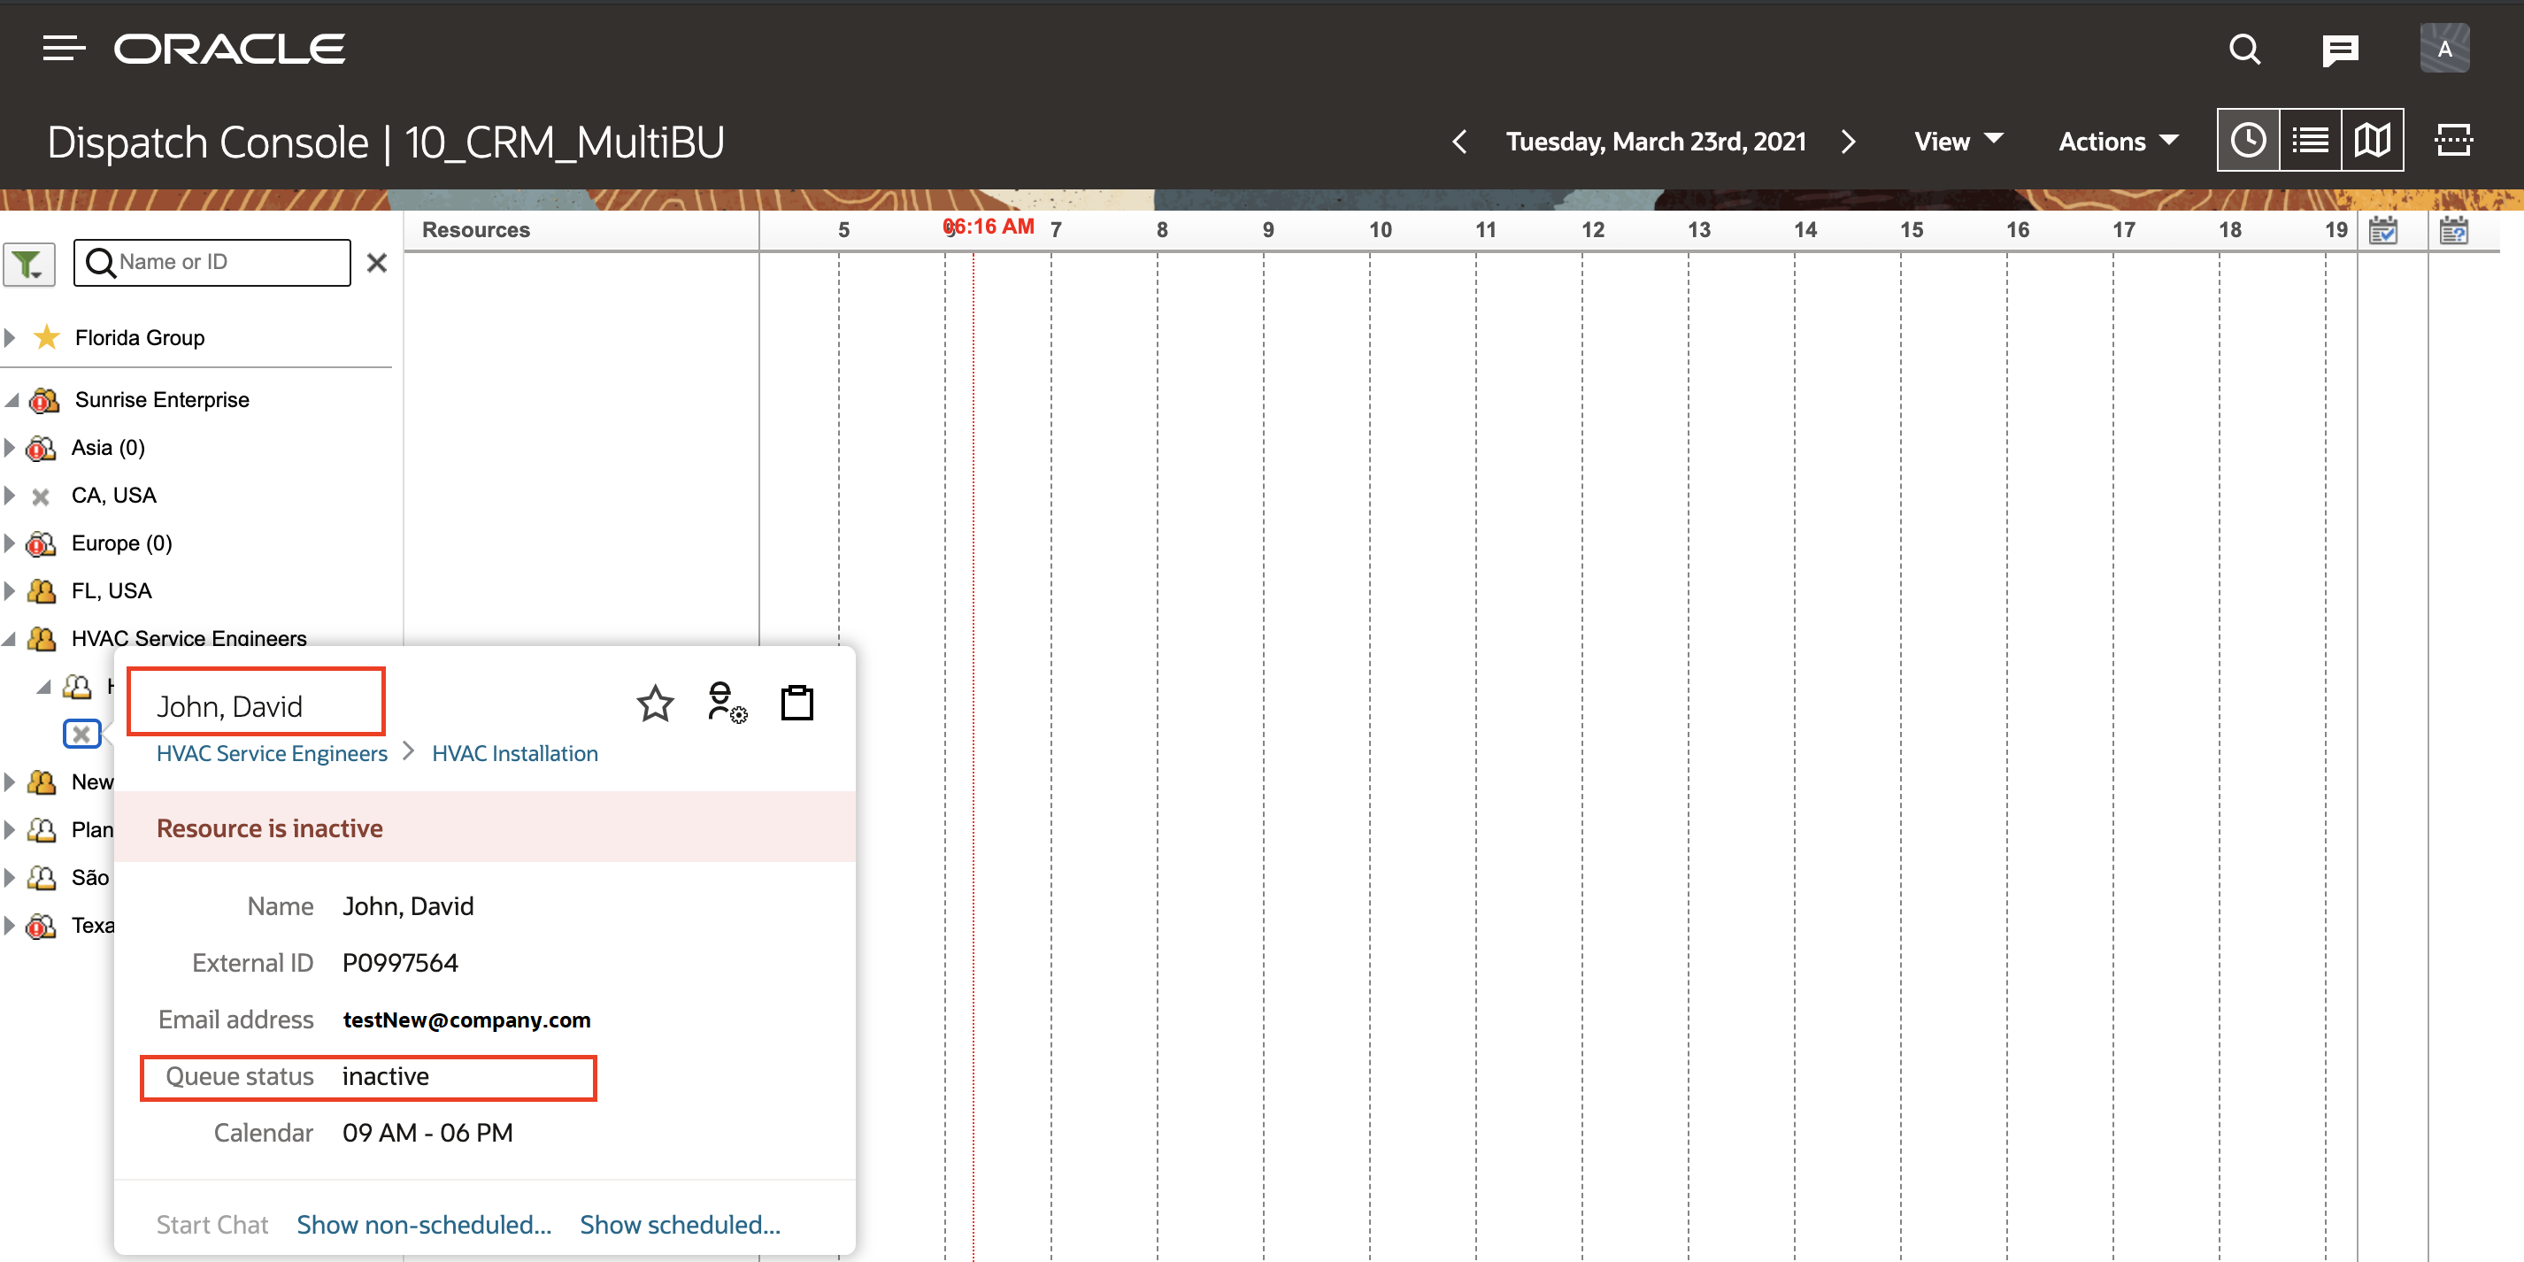Open the Actions dropdown menu
Screen dimensions: 2524x1262
(x=2119, y=141)
